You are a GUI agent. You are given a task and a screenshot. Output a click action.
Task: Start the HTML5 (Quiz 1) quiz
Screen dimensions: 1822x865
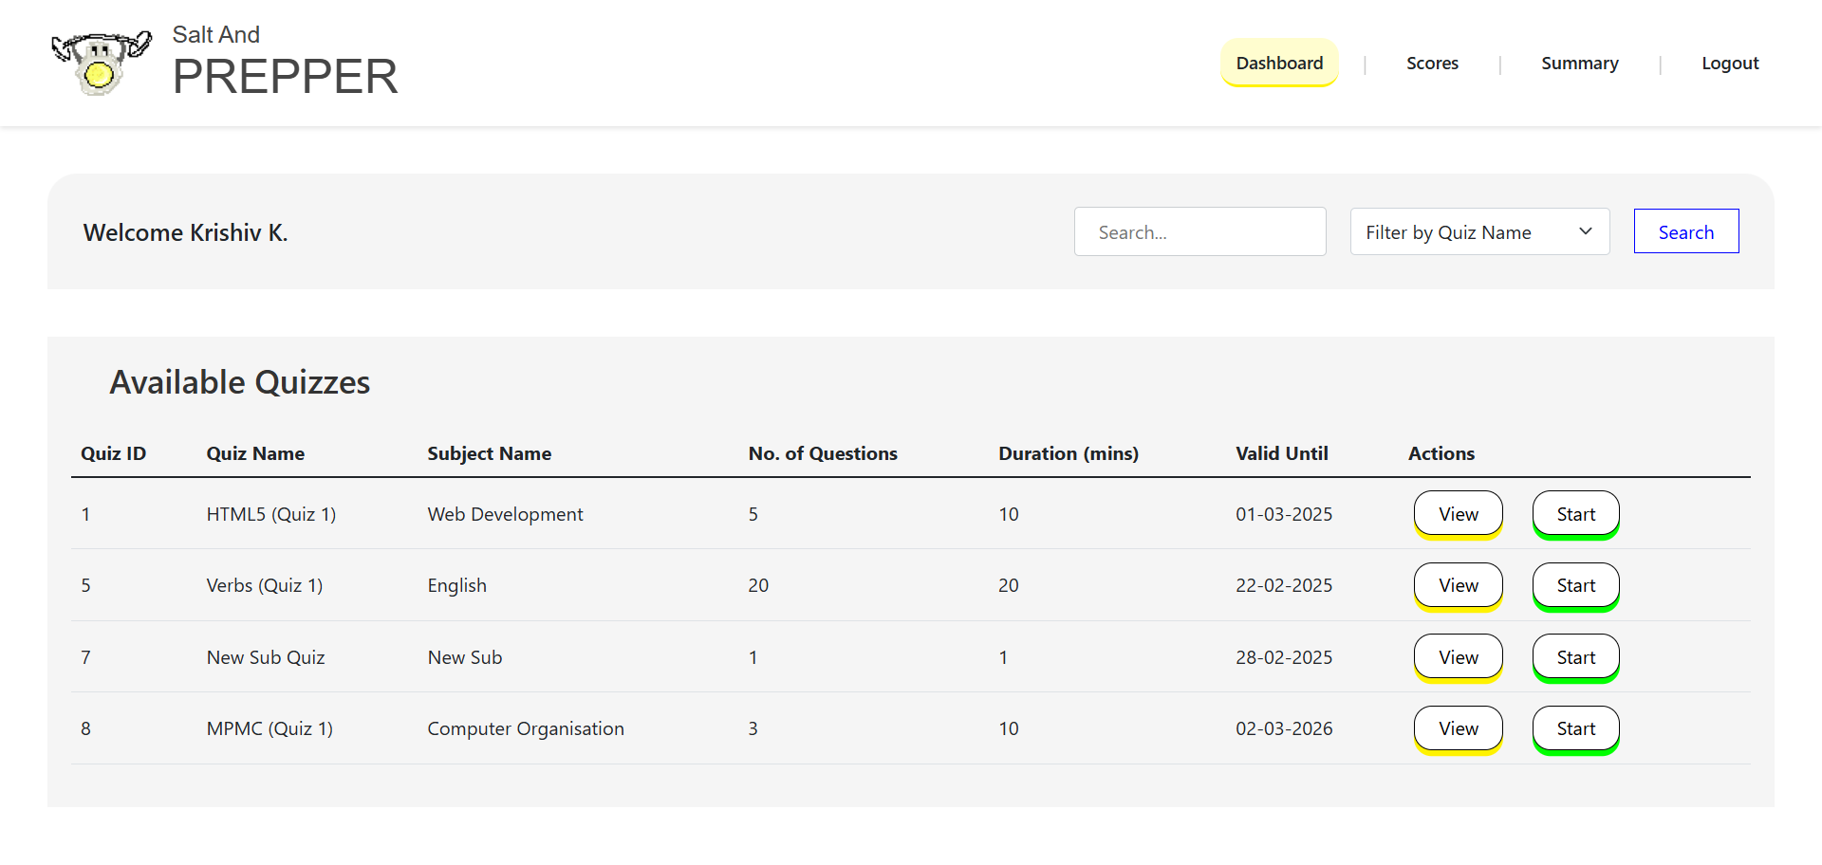tap(1575, 514)
